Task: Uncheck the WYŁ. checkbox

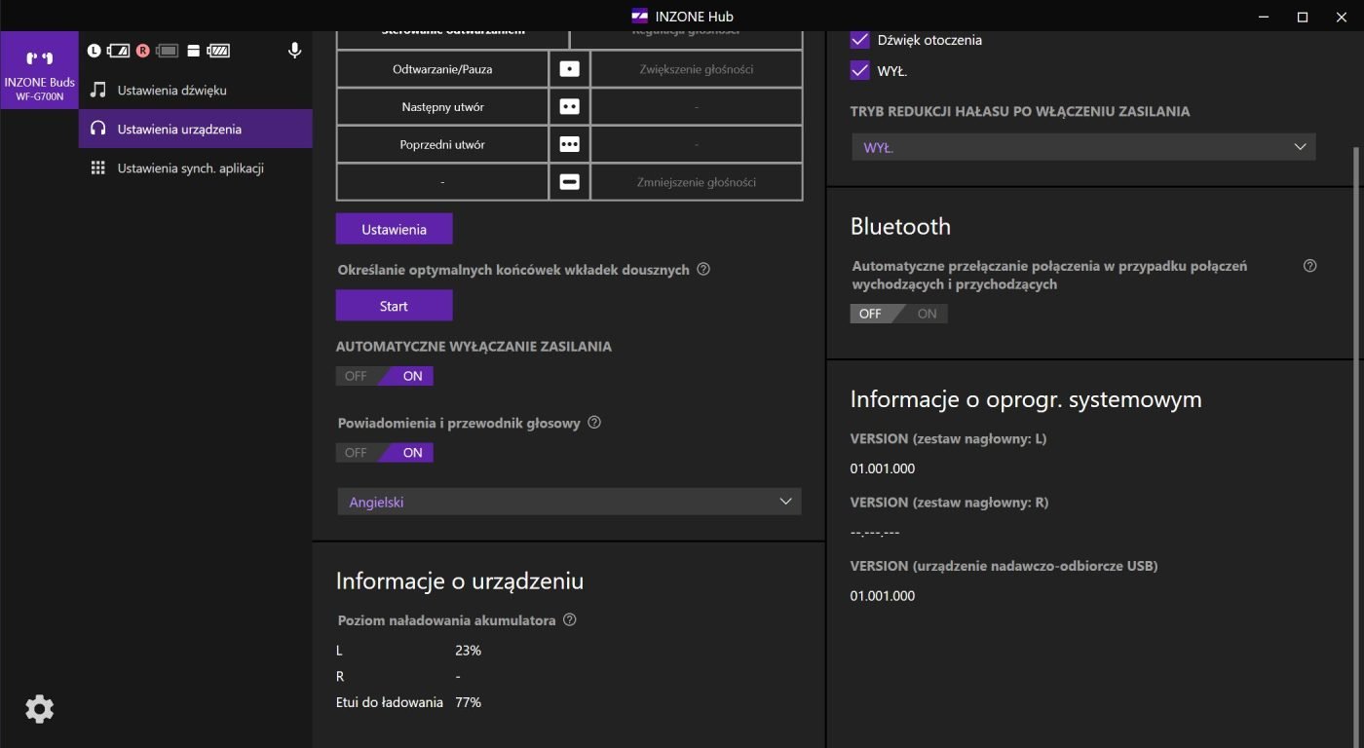Action: [860, 71]
